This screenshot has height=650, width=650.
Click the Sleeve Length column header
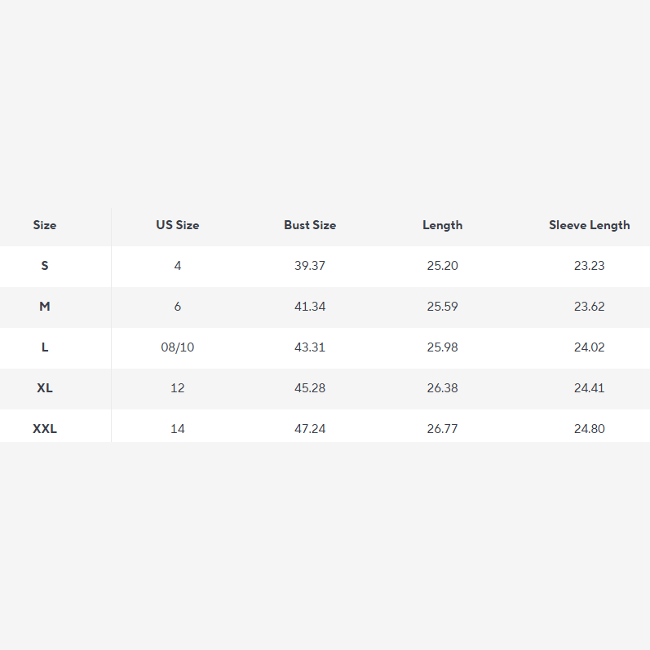click(589, 225)
